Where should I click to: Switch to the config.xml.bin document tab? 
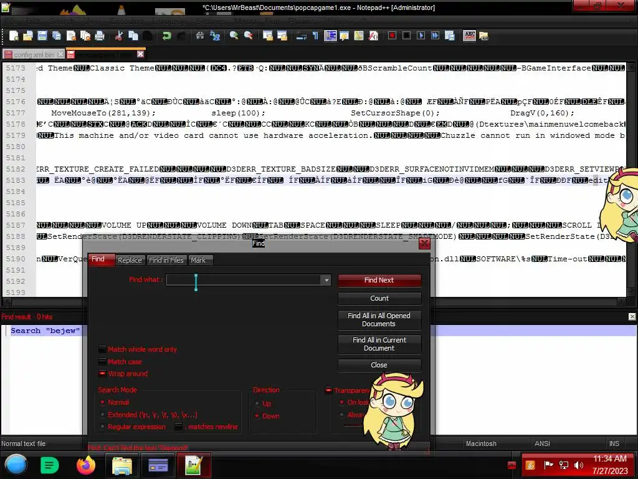(x=34, y=55)
